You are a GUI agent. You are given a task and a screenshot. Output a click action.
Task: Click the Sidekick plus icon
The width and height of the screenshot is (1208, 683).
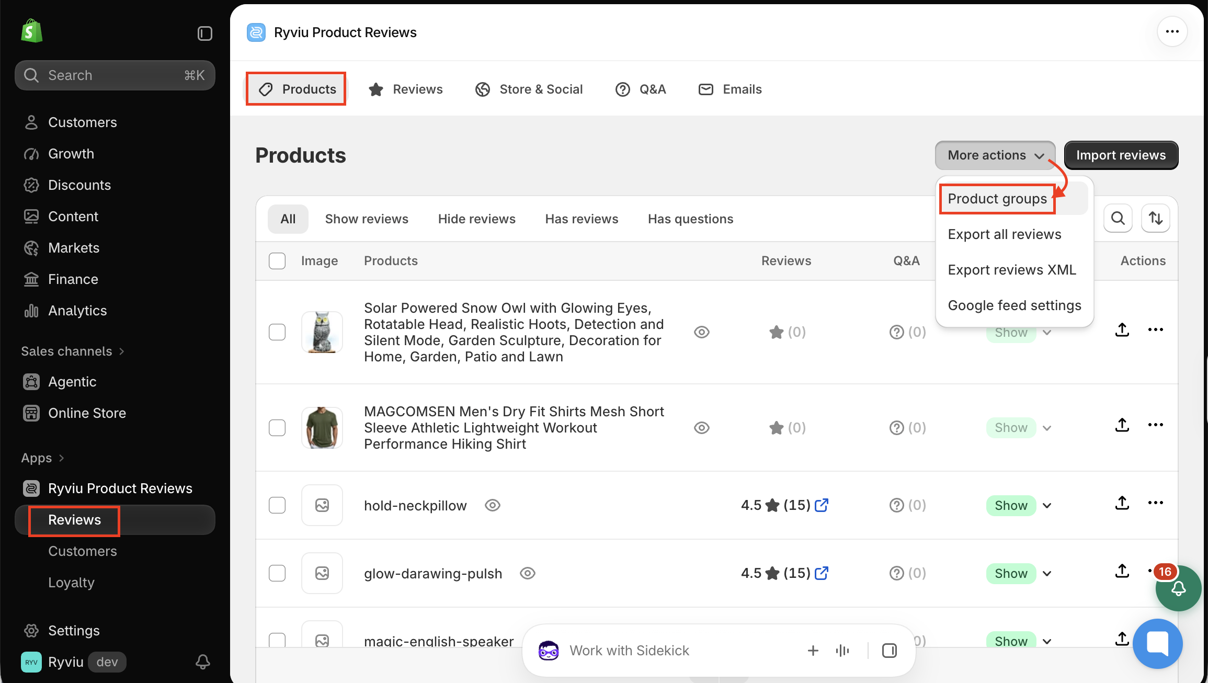(813, 651)
